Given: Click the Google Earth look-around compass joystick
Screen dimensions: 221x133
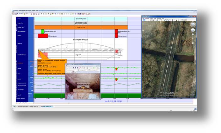Looking at the screenshot, I should point(193,24).
